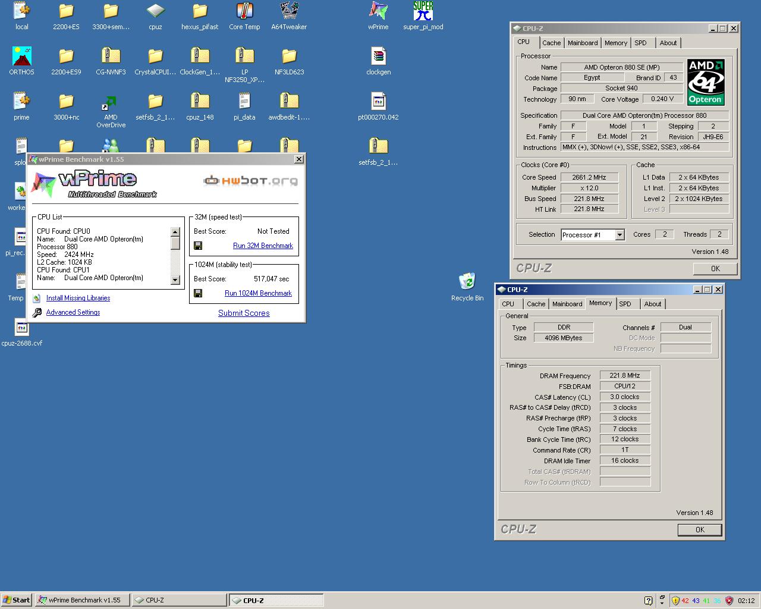Select the NF3LD623 folder icon
761x609 pixels.
tap(289, 61)
